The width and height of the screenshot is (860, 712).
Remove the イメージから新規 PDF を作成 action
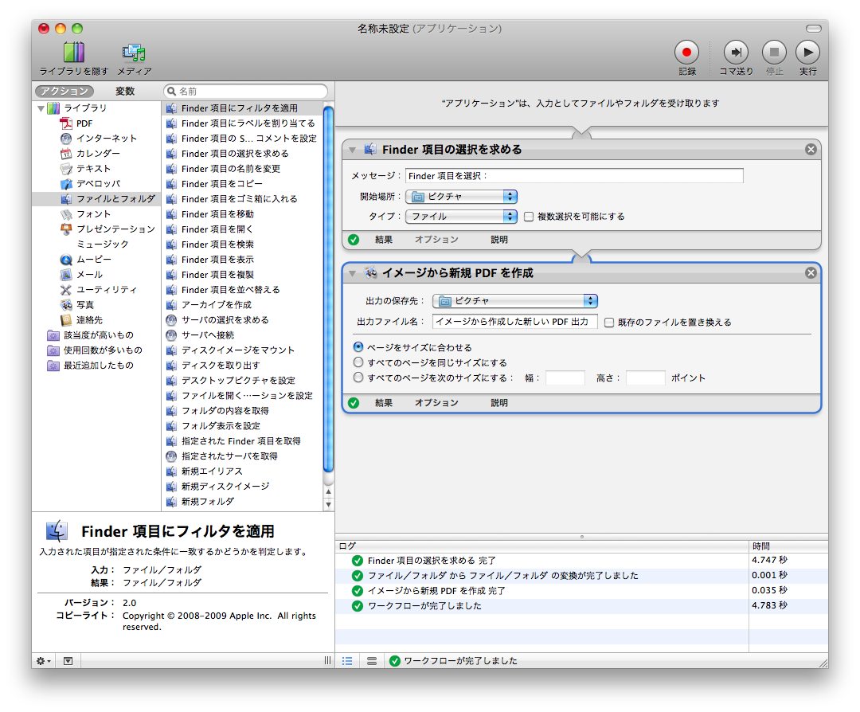[811, 273]
